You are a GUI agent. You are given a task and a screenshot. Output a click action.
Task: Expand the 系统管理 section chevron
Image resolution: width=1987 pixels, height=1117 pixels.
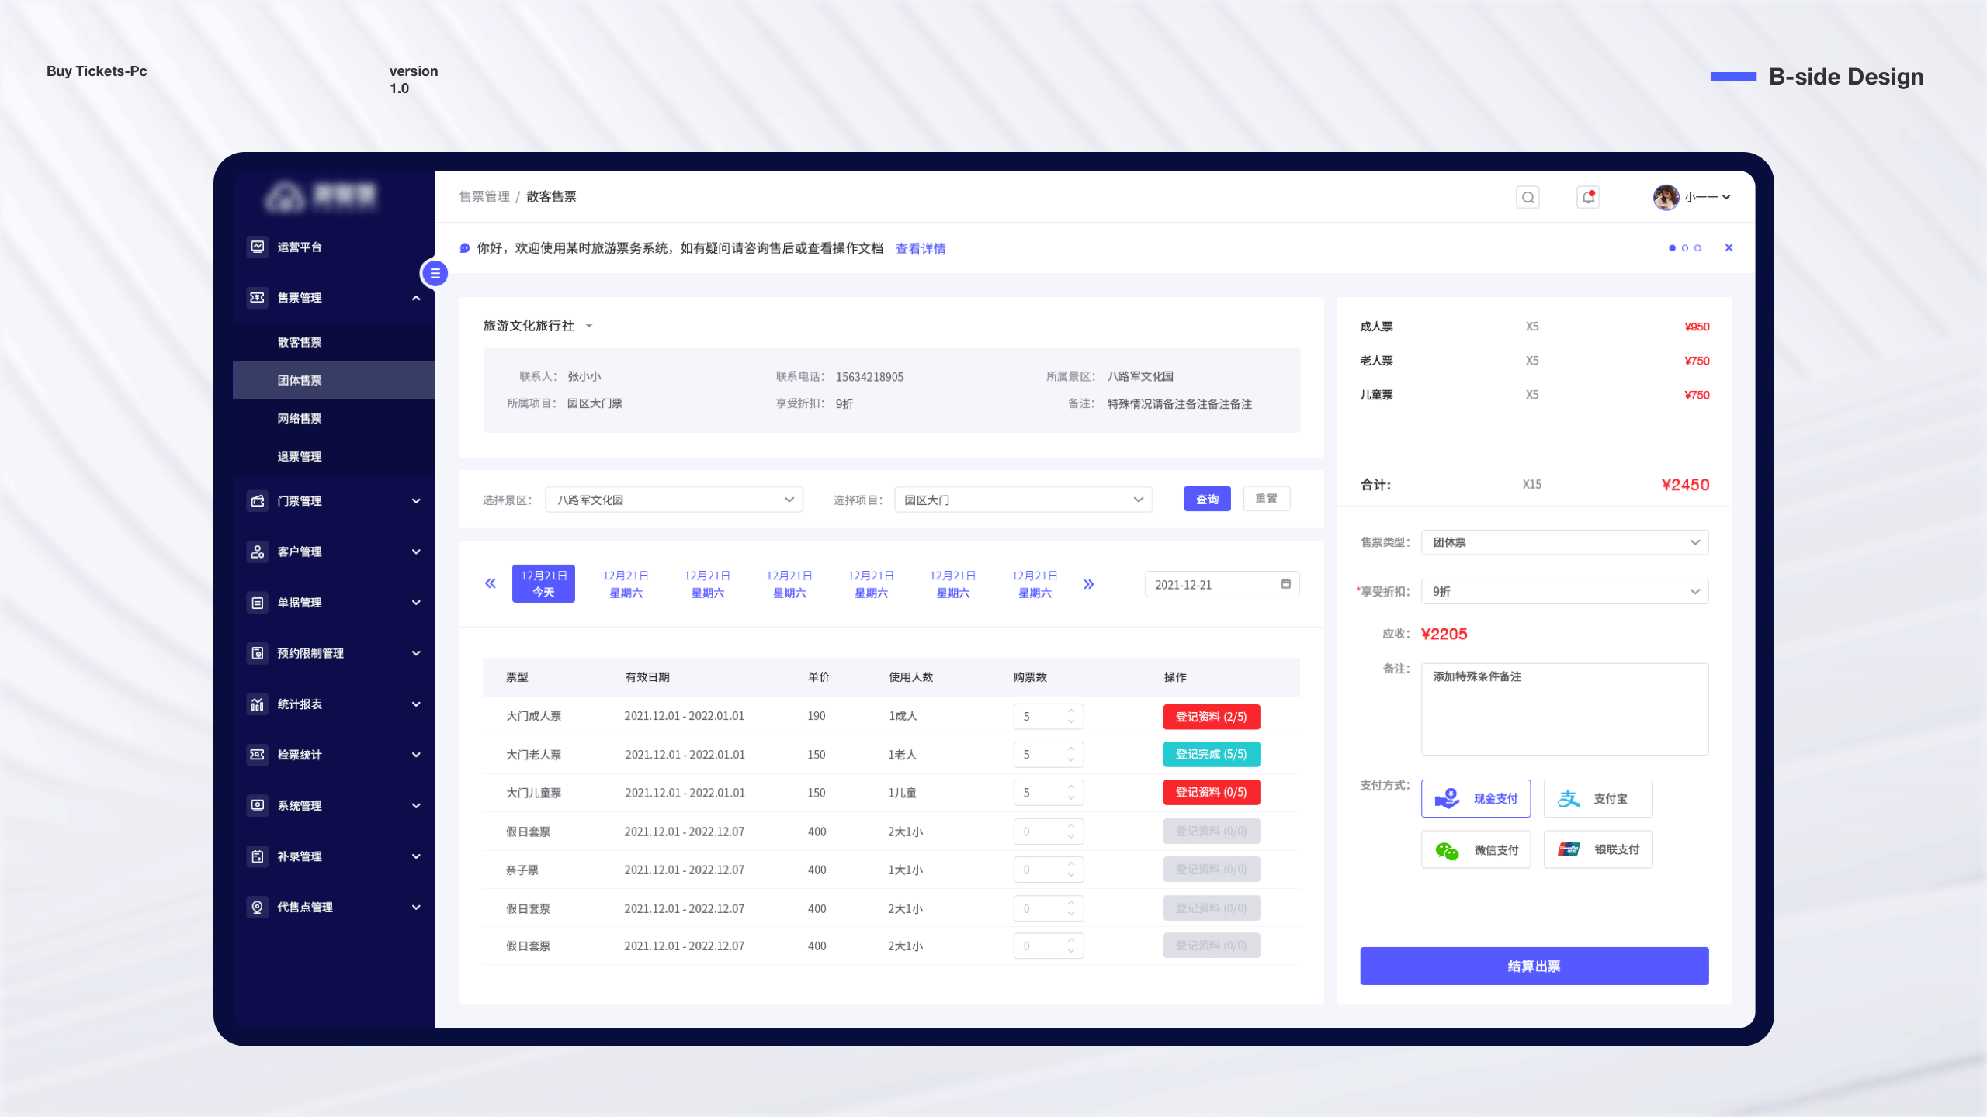pos(416,806)
